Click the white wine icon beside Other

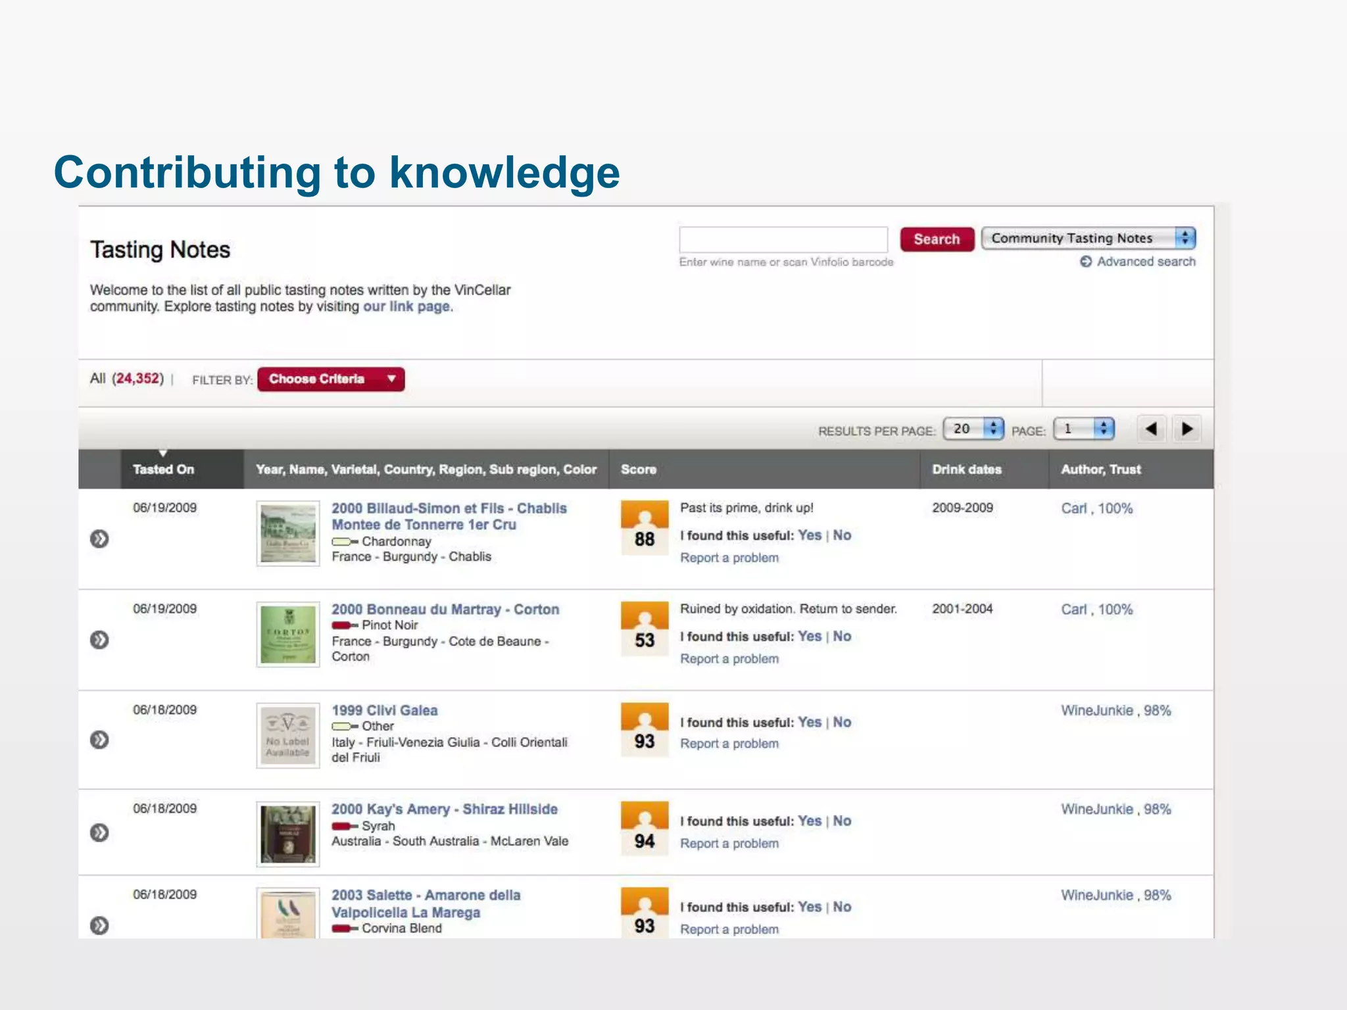click(x=345, y=727)
